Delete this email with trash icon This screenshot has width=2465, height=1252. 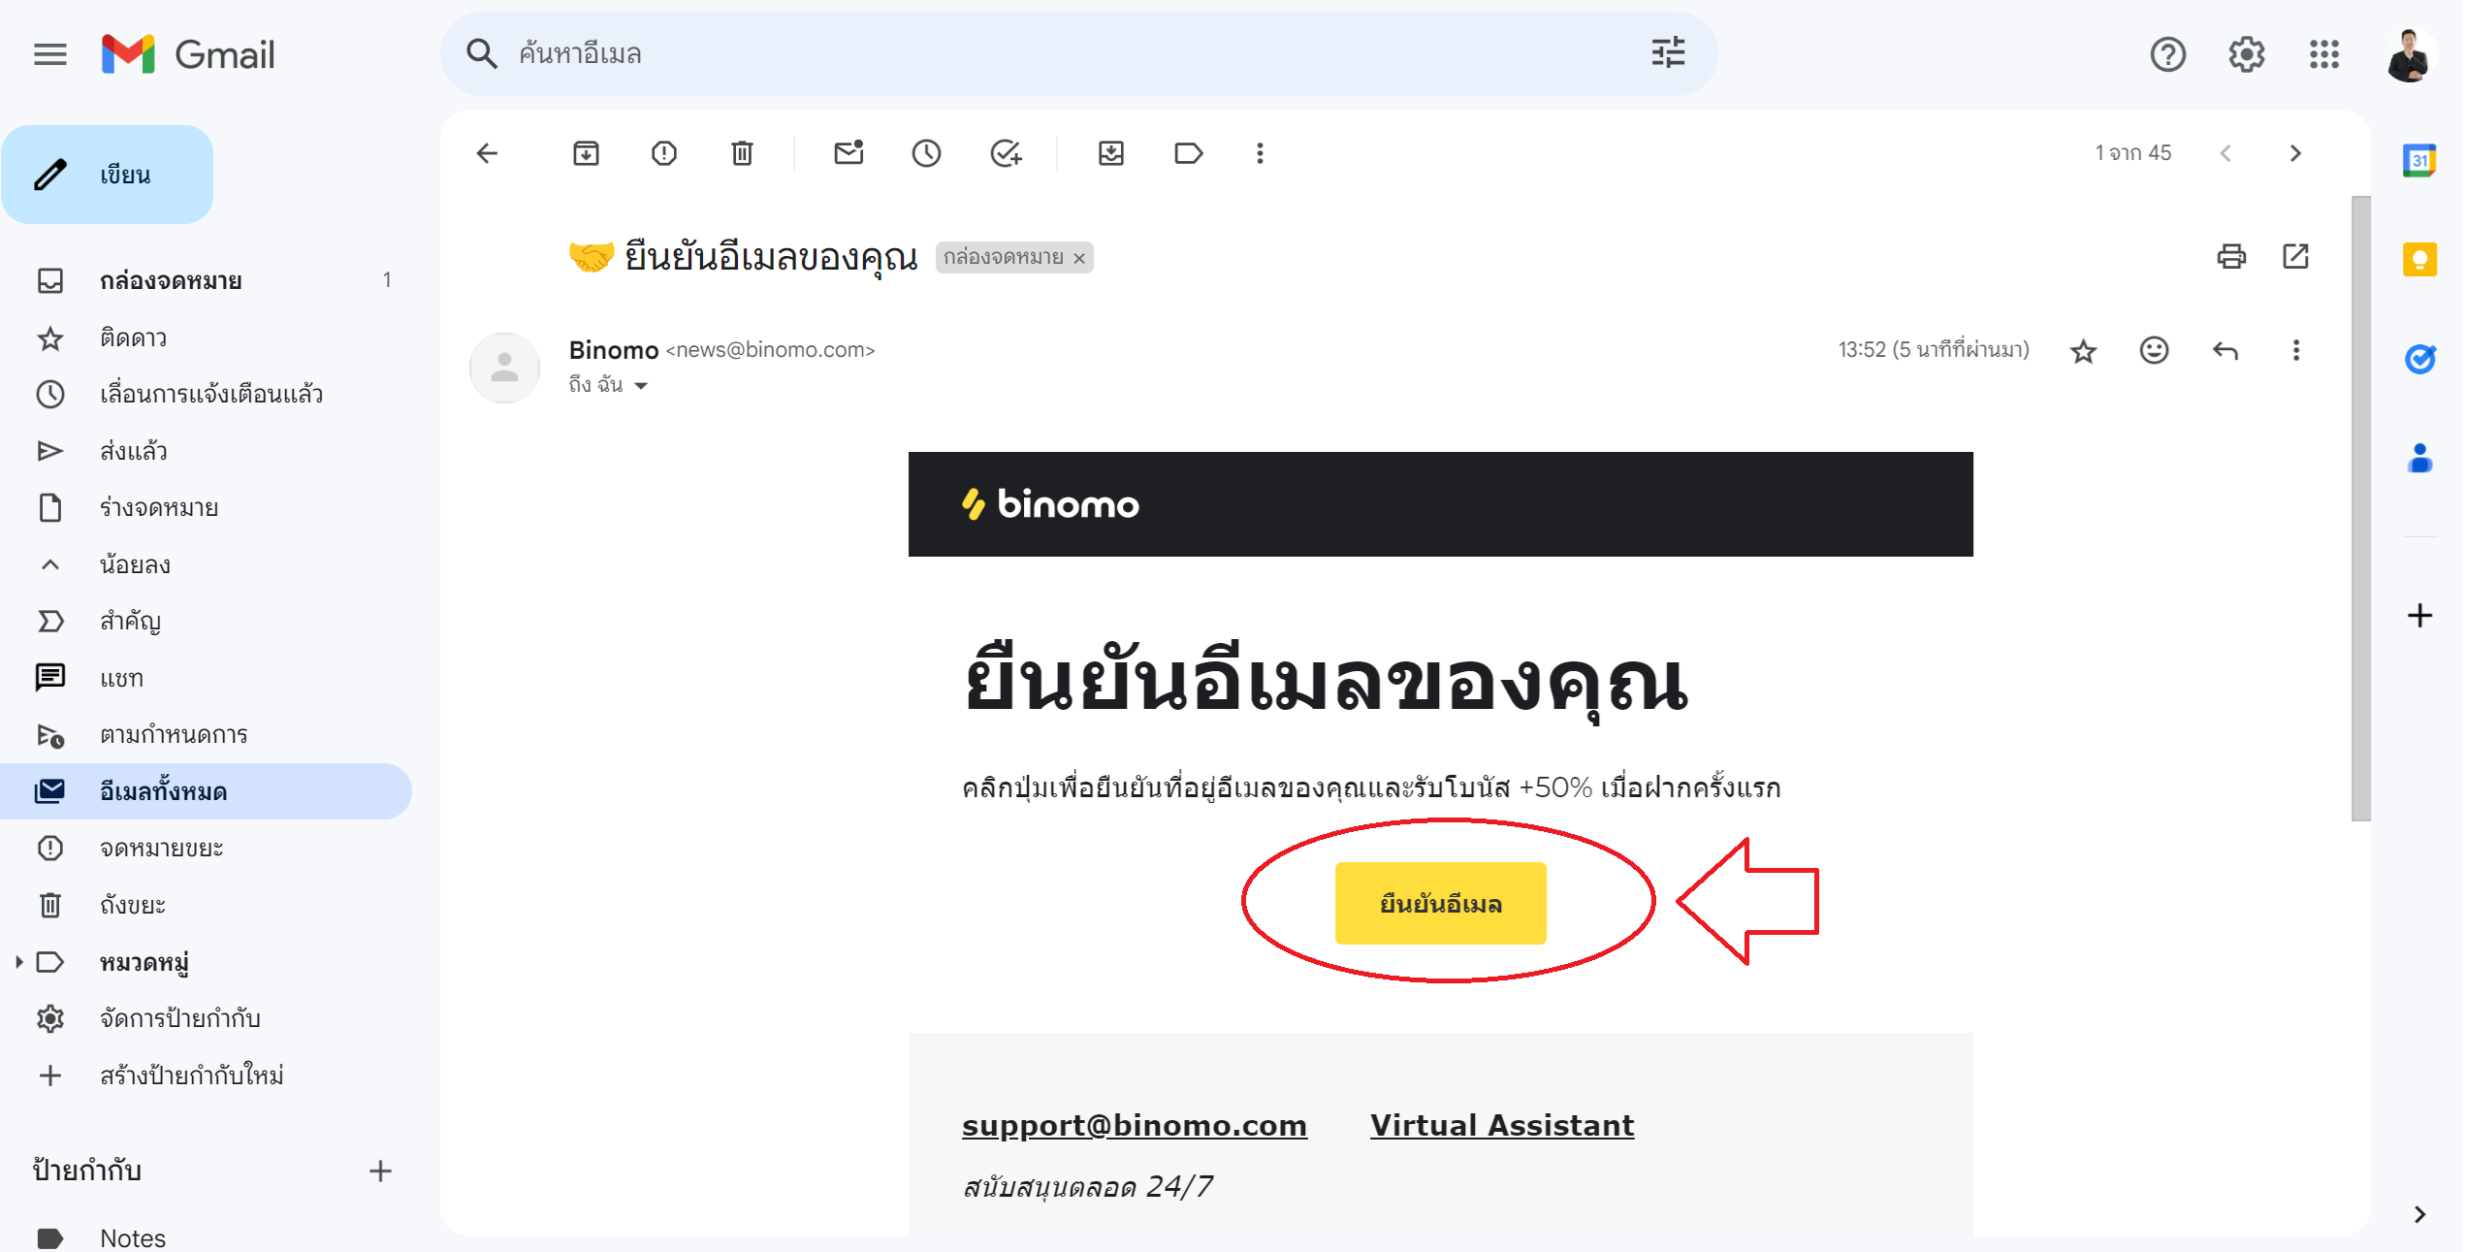pyautogui.click(x=742, y=153)
